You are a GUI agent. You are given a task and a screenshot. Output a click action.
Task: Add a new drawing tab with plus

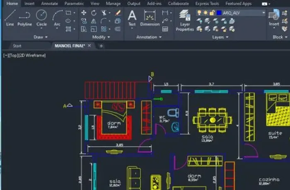(x=101, y=46)
